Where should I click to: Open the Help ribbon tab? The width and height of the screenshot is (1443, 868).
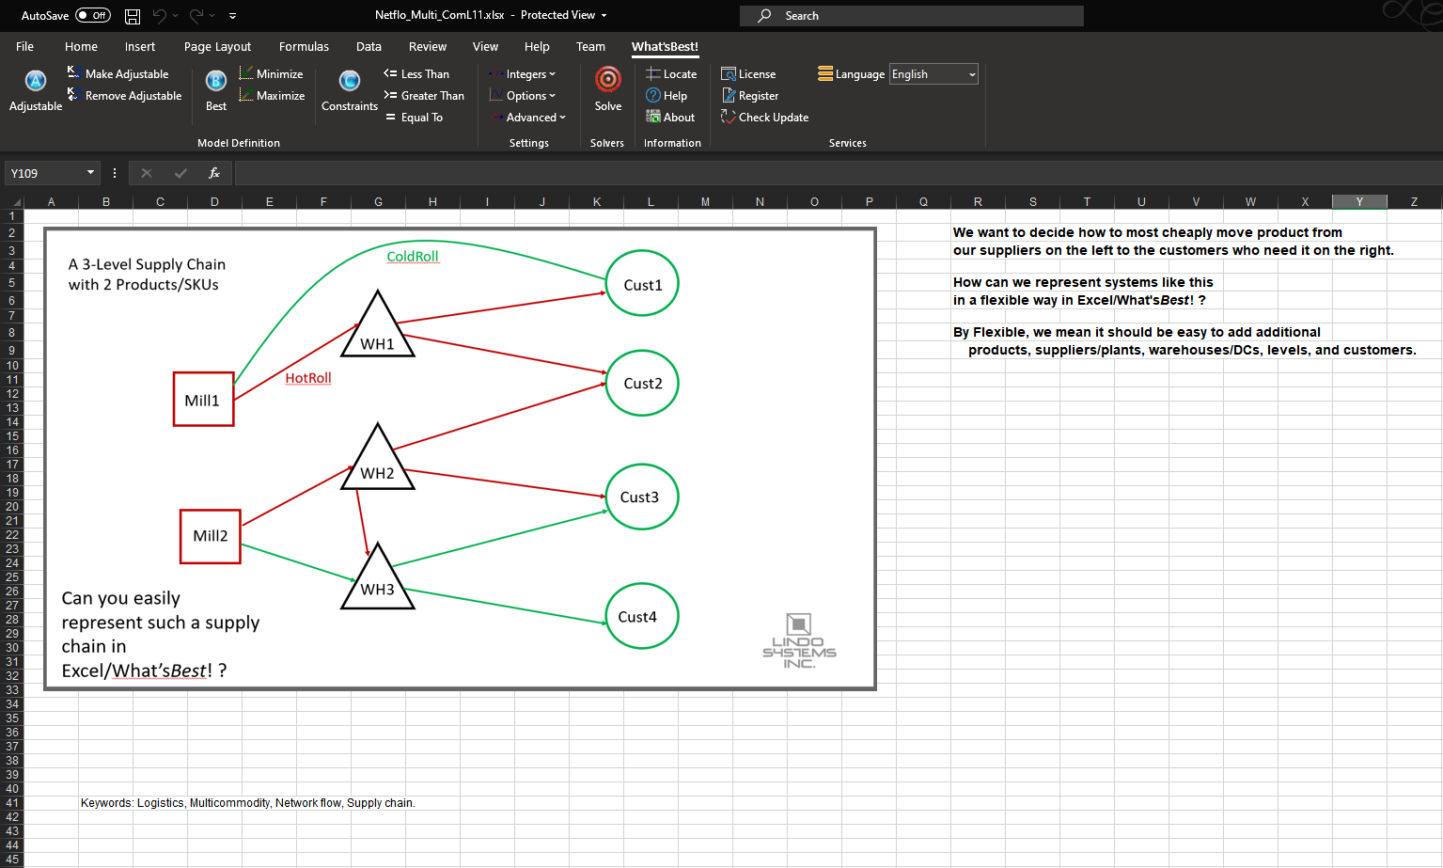point(537,46)
